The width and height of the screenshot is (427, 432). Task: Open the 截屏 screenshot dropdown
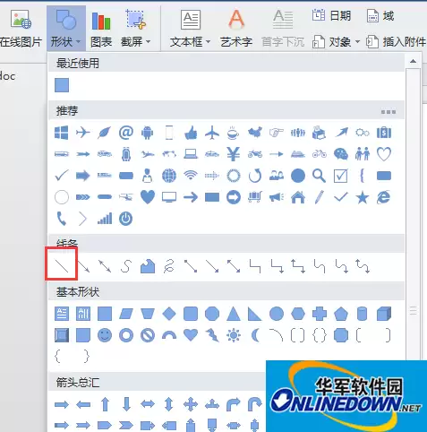(135, 28)
